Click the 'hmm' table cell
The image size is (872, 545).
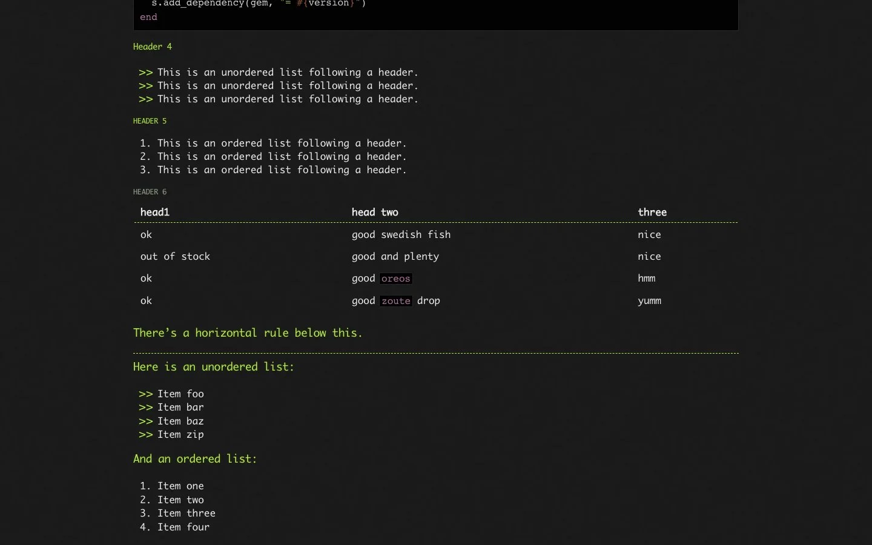(x=647, y=279)
